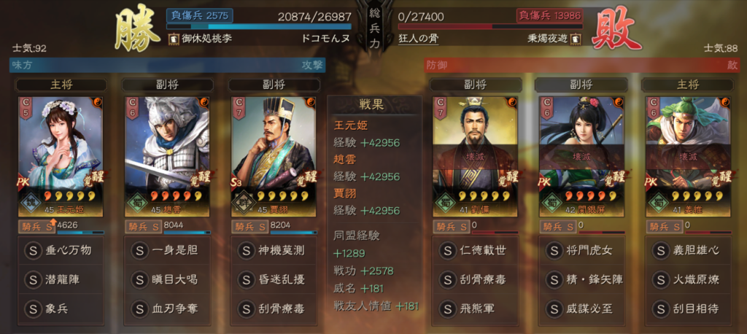The width and height of the screenshot is (747, 334).
Task: Click the ally total troop strength bar
Action: (259, 26)
